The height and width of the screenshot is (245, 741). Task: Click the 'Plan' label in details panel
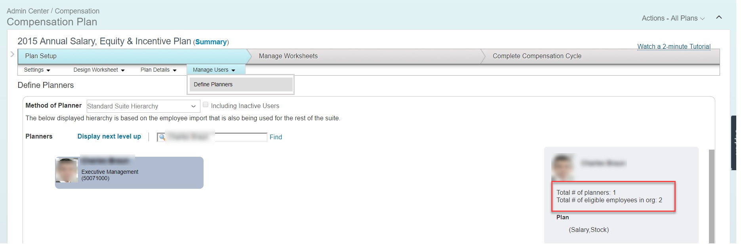[562, 217]
